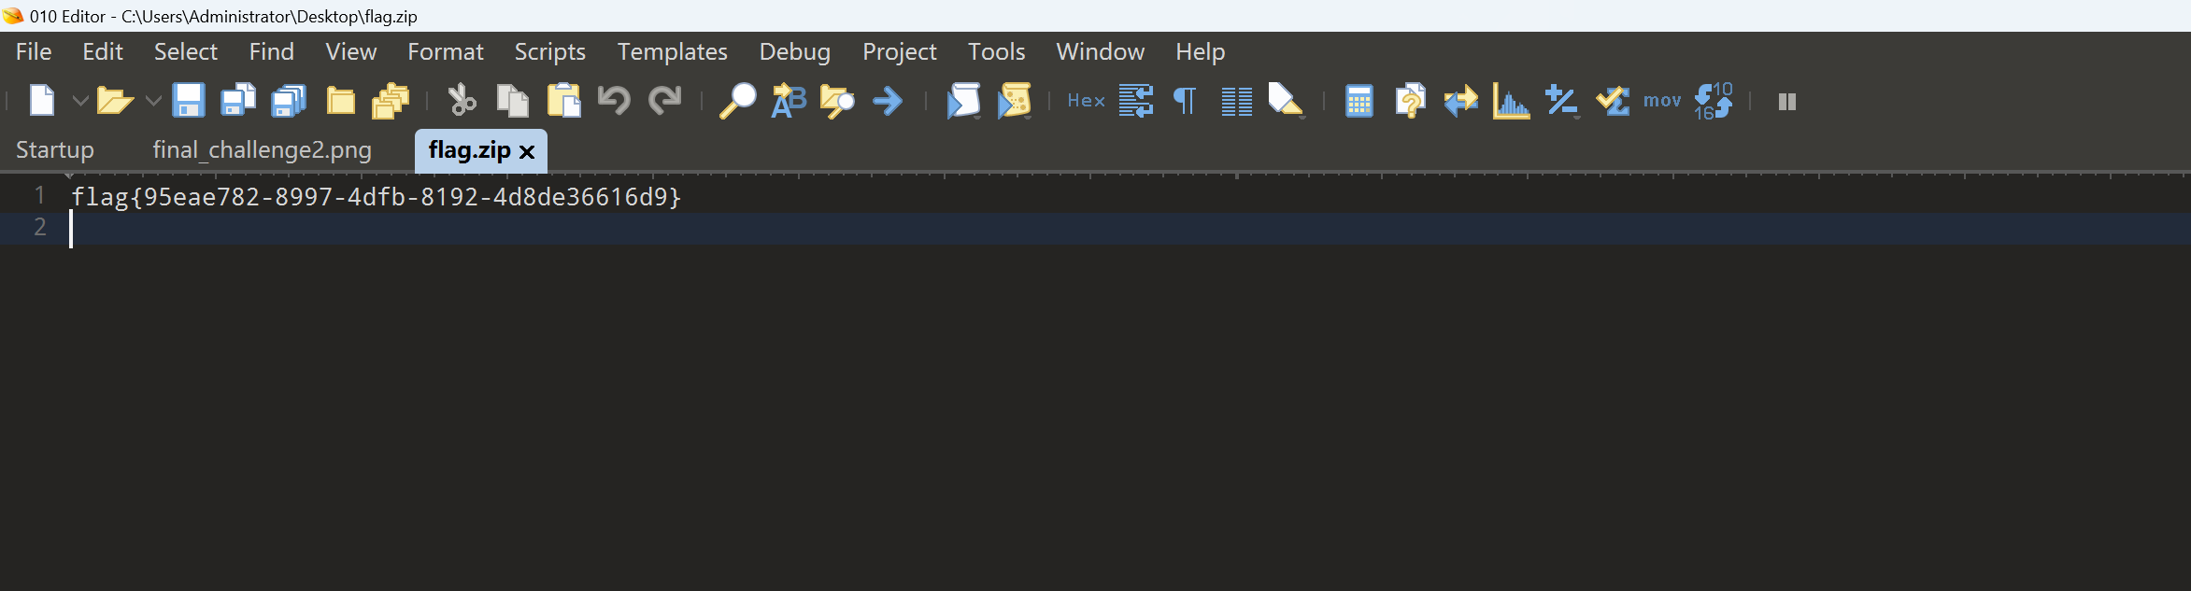Viewport: 2191px width, 591px height.
Task: Click the Find magnifying glass icon
Action: [x=737, y=101]
